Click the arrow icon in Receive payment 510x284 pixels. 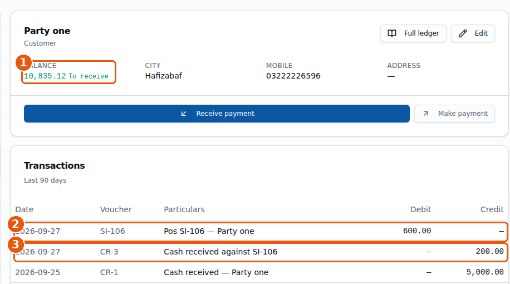tap(184, 114)
